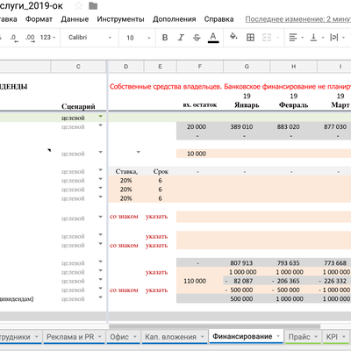Open the Реклама и PR tab arrow menu

pyautogui.click(x=100, y=337)
